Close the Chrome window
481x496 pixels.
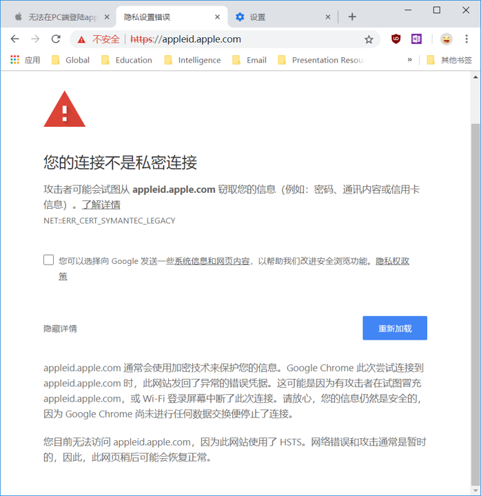(x=466, y=10)
